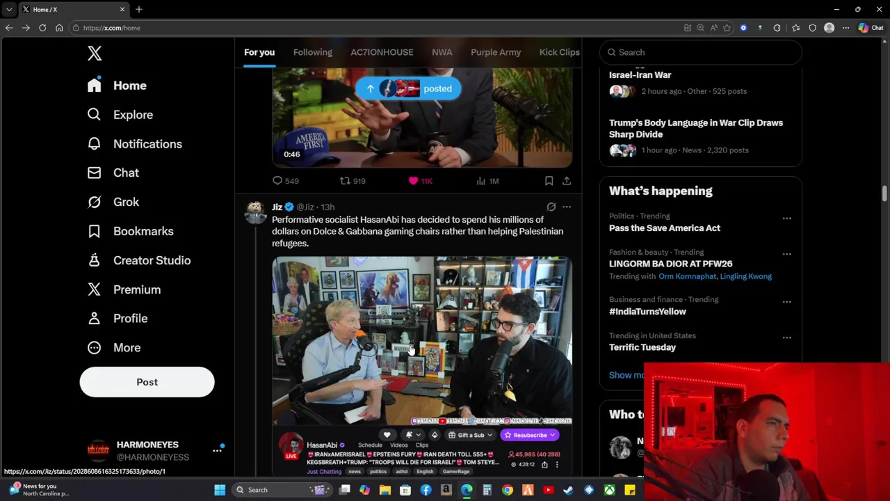Switch to the For you tab
The width and height of the screenshot is (890, 501).
point(259,52)
